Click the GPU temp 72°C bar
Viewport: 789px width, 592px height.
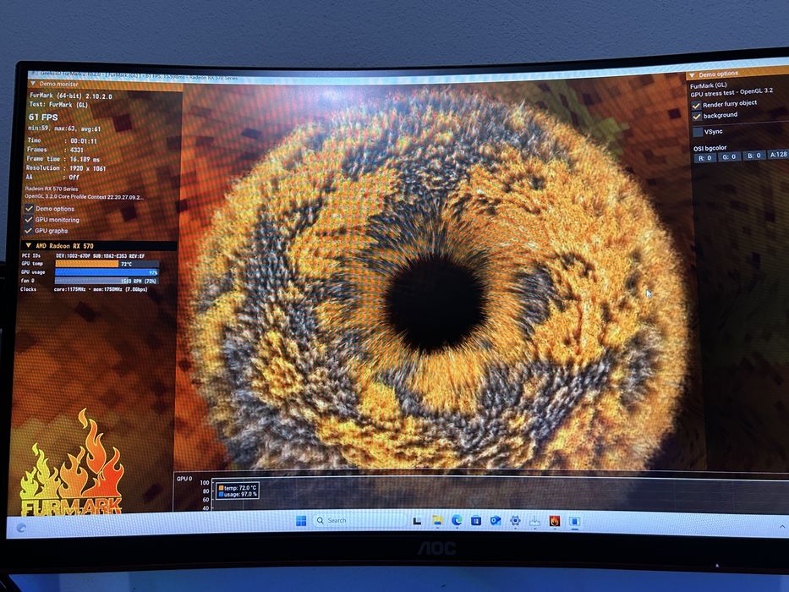pos(107,264)
